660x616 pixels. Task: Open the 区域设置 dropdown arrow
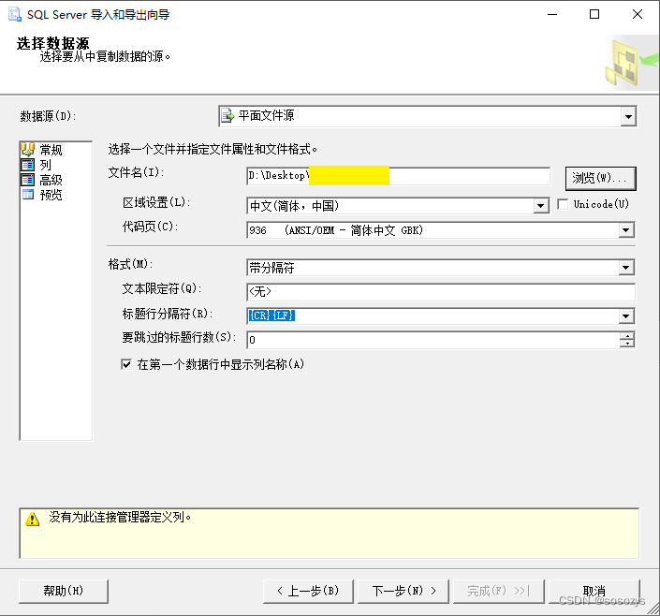540,206
